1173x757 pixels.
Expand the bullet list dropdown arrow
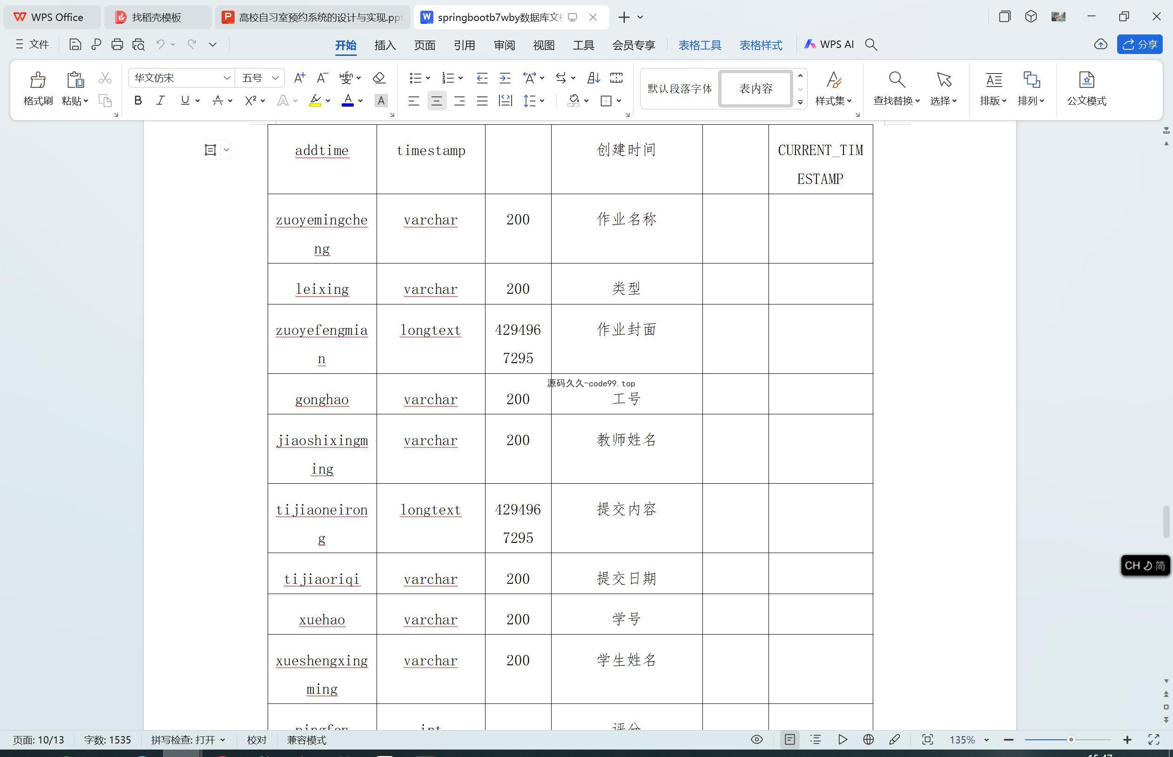(428, 78)
